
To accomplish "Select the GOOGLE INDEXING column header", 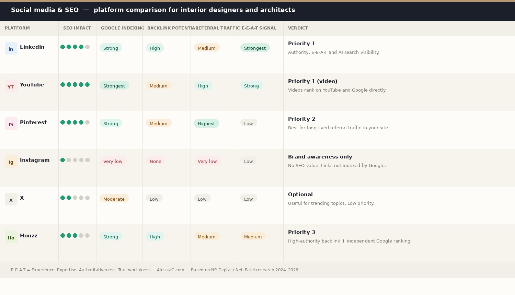I will pyautogui.click(x=123, y=28).
